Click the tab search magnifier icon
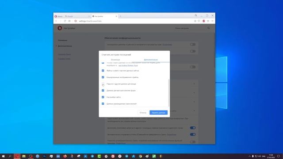This screenshot has width=283, height=159. coord(196,15)
